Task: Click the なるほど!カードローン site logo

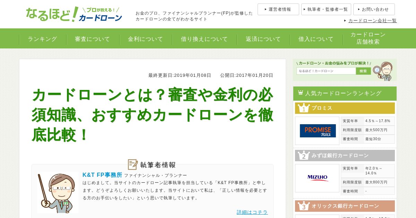Action: (74, 14)
